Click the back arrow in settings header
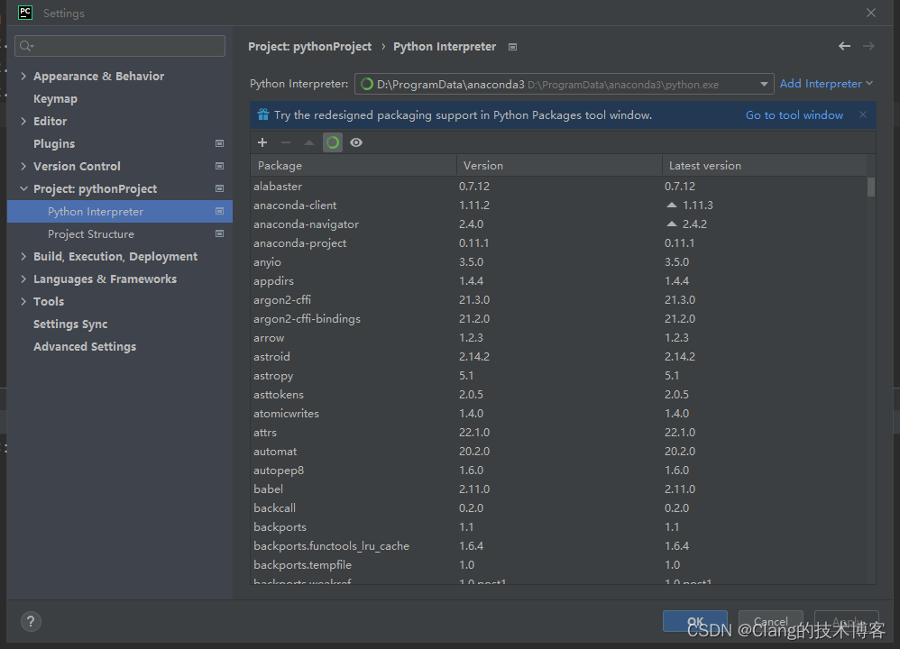This screenshot has height=649, width=900. pyautogui.click(x=844, y=46)
